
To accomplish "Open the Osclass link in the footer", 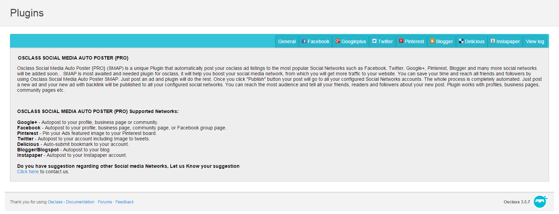I will 55,202.
